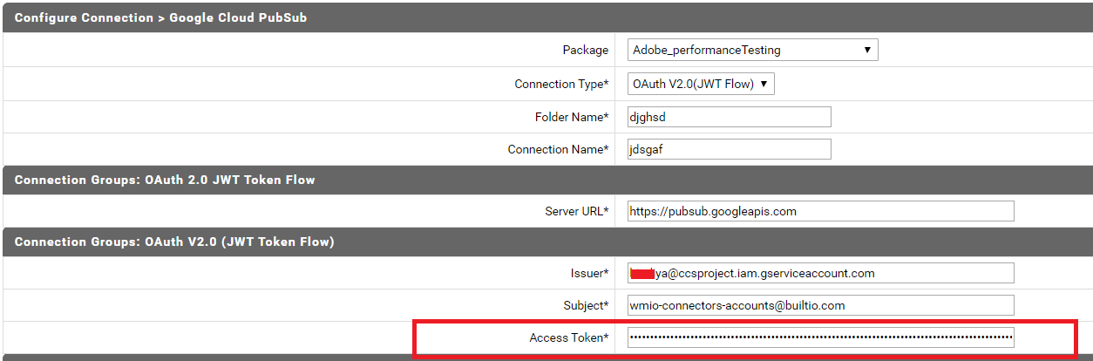Select the Issuer input field

tap(820, 273)
